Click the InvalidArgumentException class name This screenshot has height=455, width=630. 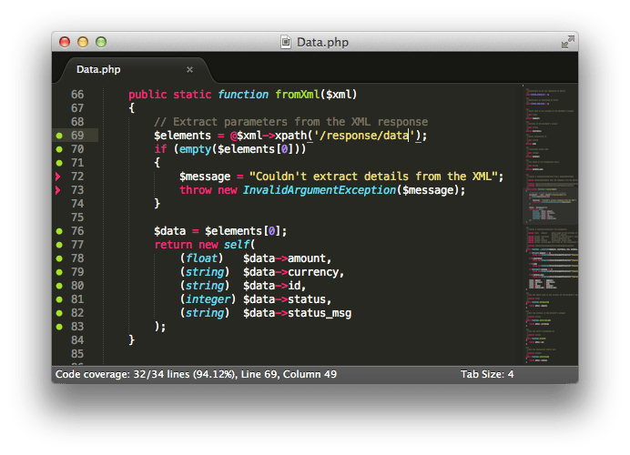click(319, 190)
